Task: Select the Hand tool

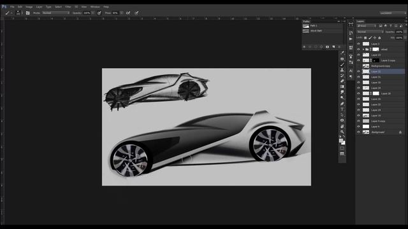Action: 342,126
